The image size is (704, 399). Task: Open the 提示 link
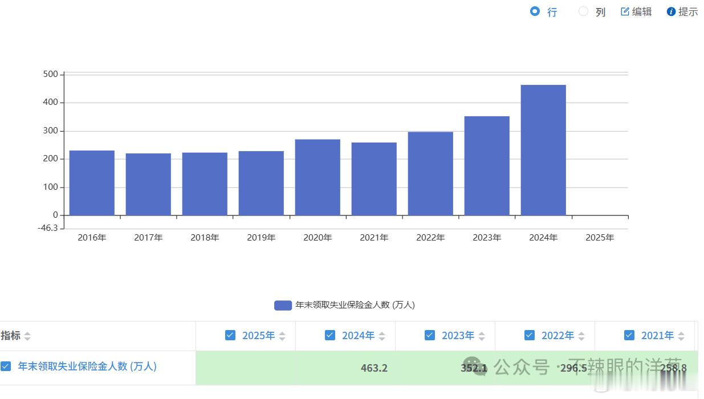[x=688, y=11]
